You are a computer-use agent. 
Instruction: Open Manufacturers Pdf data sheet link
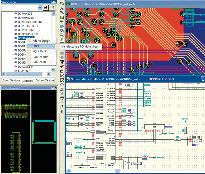[x=80, y=46]
